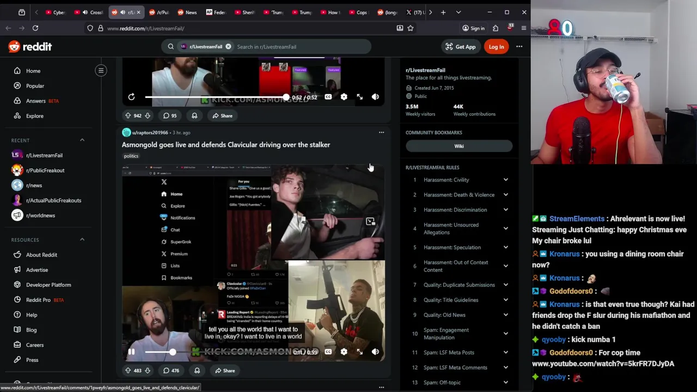Enter fullscreen on the Asmongold video

(x=359, y=352)
